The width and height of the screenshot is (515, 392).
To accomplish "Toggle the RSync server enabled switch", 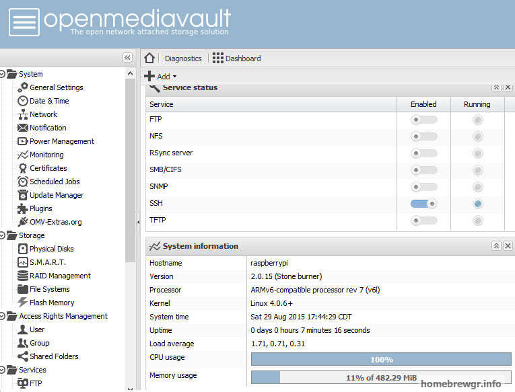I will 423,153.
